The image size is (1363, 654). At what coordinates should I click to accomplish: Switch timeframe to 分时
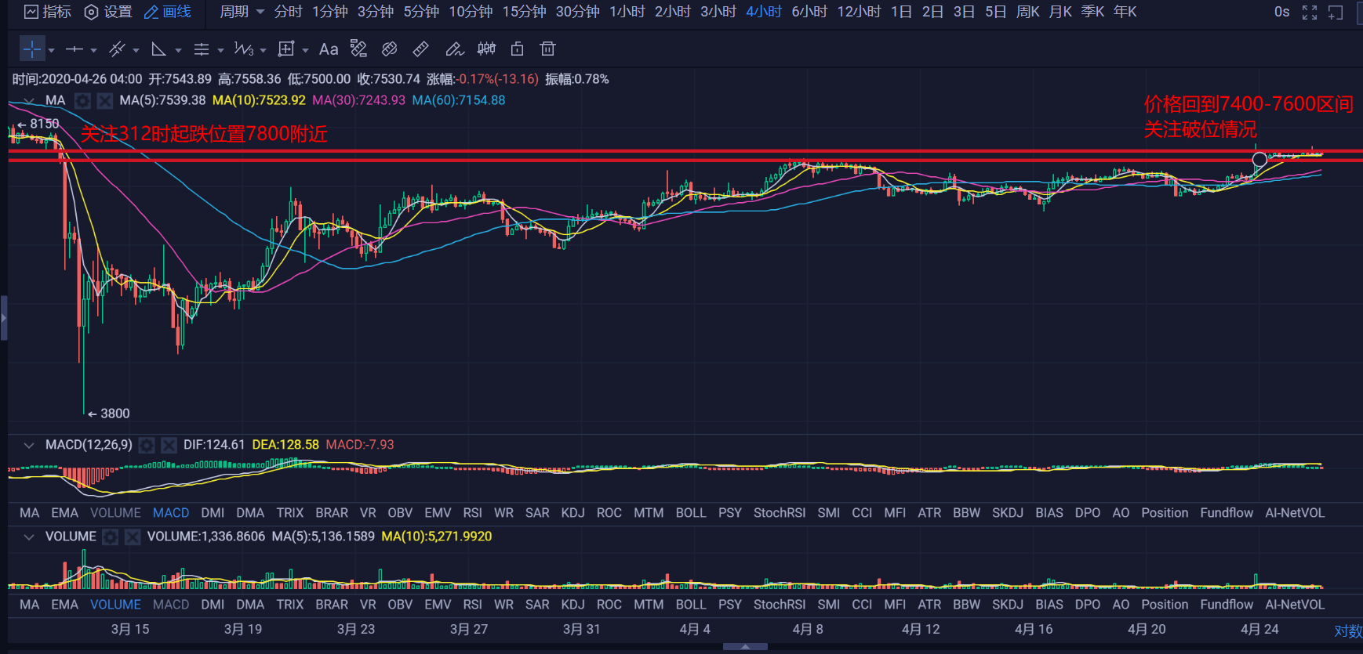[288, 12]
